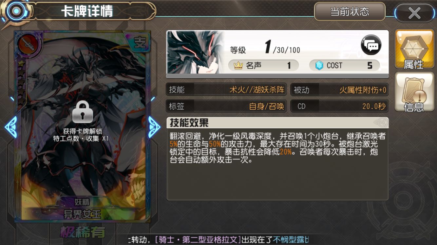Select the 技能 术火//湖妖杀阵 row

(x=226, y=90)
